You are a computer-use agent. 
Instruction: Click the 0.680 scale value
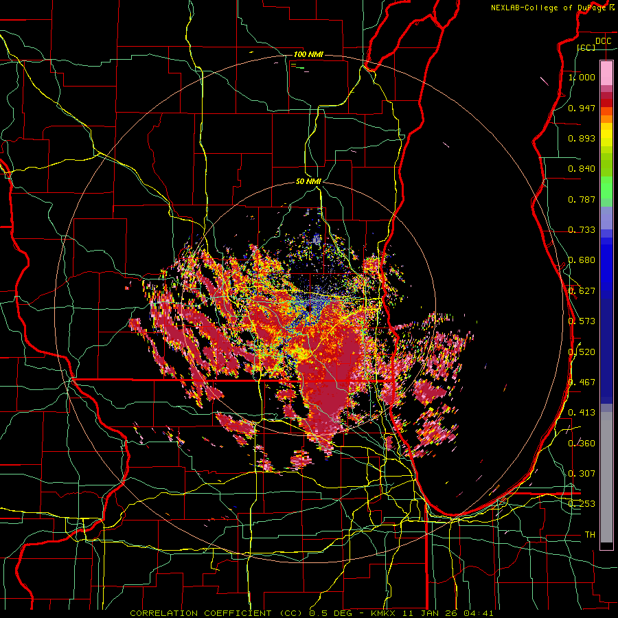tap(582, 260)
